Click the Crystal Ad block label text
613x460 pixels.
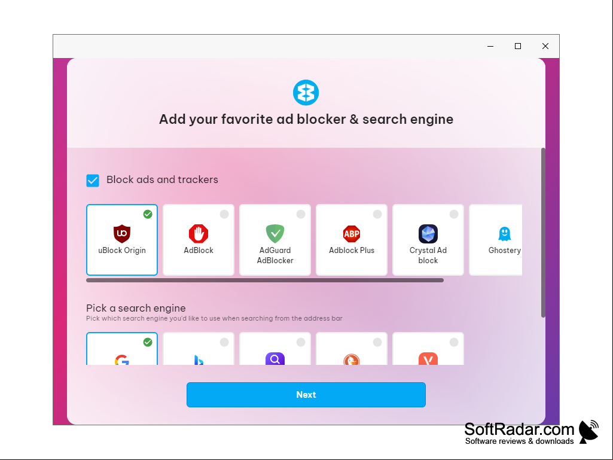[x=428, y=255]
